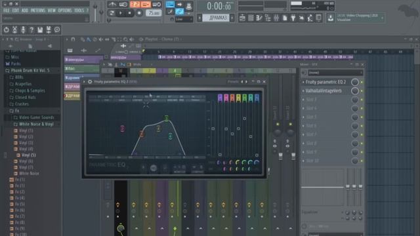Open the Chops & Samples folder
420x236 pixels.
tap(30, 90)
